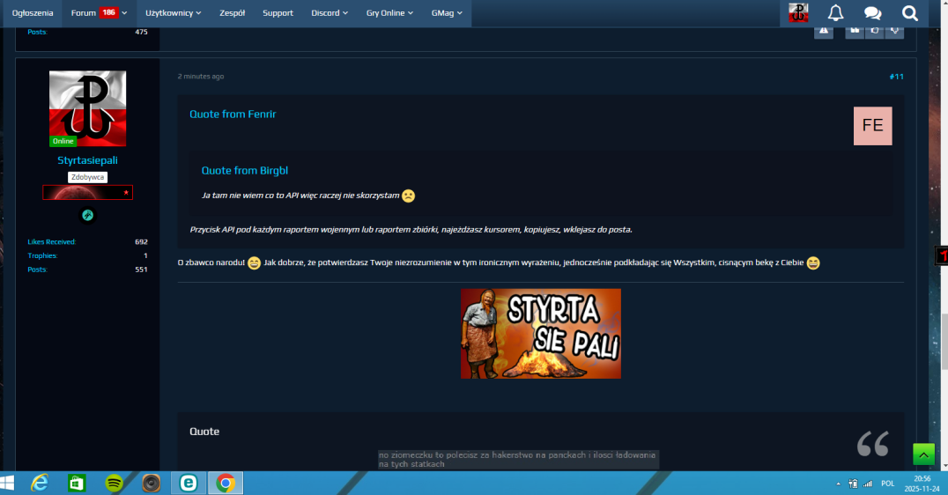Click Styrtasiepali's flag avatar image

click(x=88, y=108)
